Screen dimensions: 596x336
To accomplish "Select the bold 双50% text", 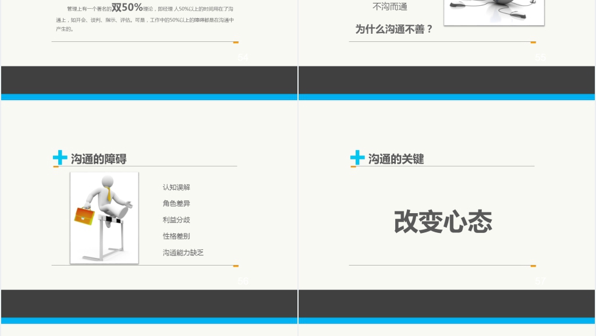I will (125, 8).
